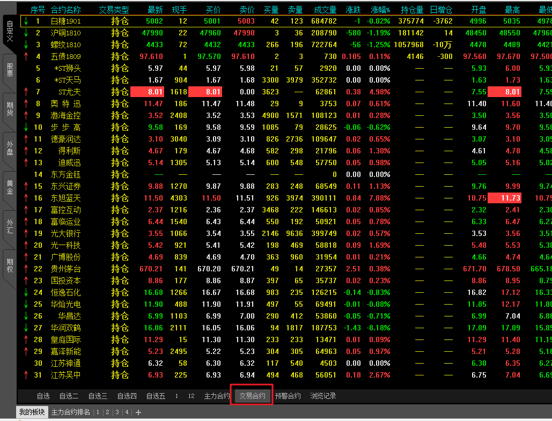Click the green down arrow beside 白糖1901

click(25, 21)
